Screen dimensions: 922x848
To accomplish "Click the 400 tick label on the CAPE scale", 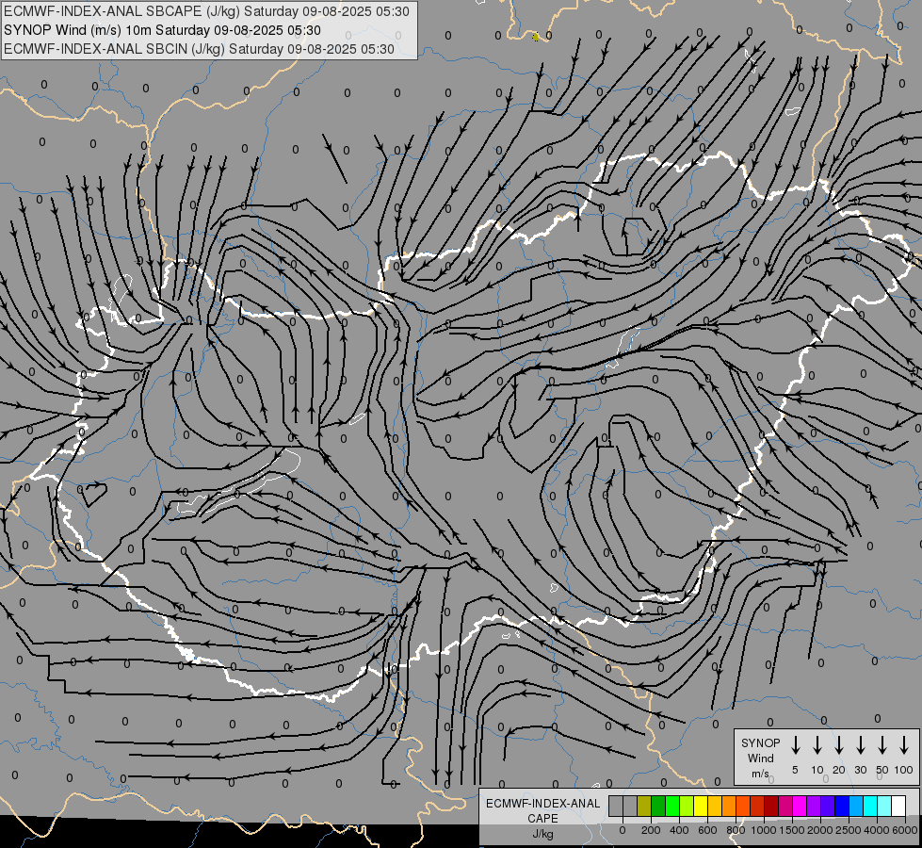I will pyautogui.click(x=679, y=830).
